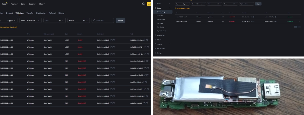
Task: Copy the TxID 0xb1de...054091
Action: coord(147,89)
